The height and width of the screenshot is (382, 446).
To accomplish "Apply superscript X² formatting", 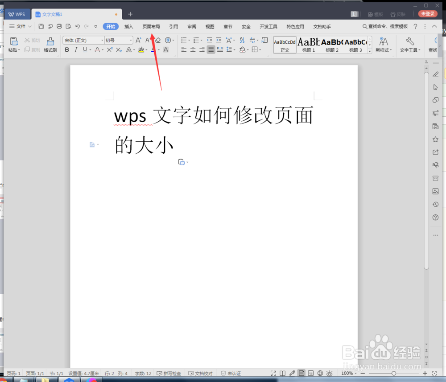I will click(x=110, y=50).
